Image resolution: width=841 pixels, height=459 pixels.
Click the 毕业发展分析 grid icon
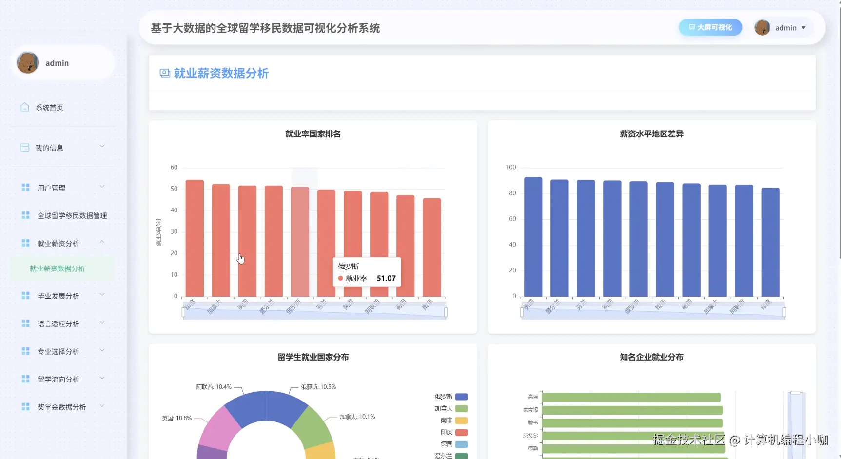click(25, 295)
